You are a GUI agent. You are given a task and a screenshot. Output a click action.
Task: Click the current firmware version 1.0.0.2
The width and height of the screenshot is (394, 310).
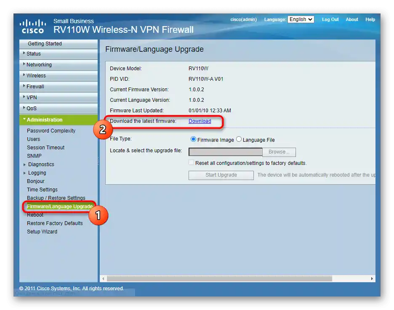coord(196,90)
